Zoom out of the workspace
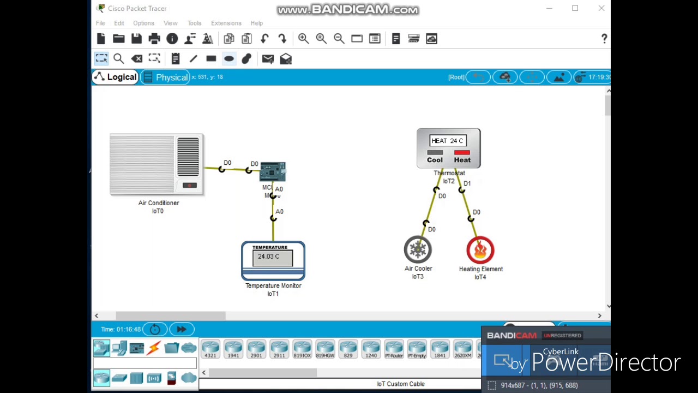698x393 pixels. pos(339,39)
